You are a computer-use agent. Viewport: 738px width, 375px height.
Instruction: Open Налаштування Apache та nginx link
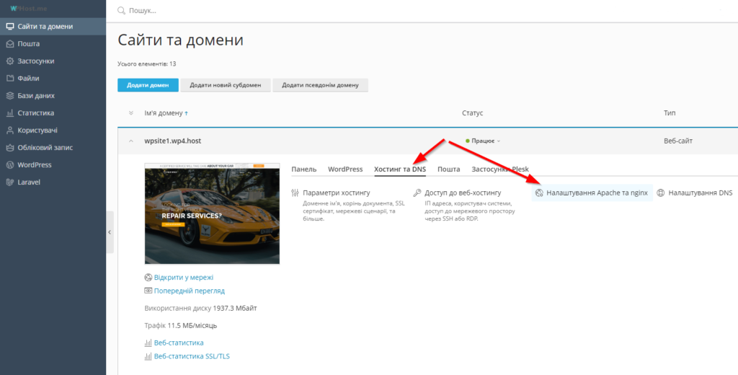pos(597,193)
